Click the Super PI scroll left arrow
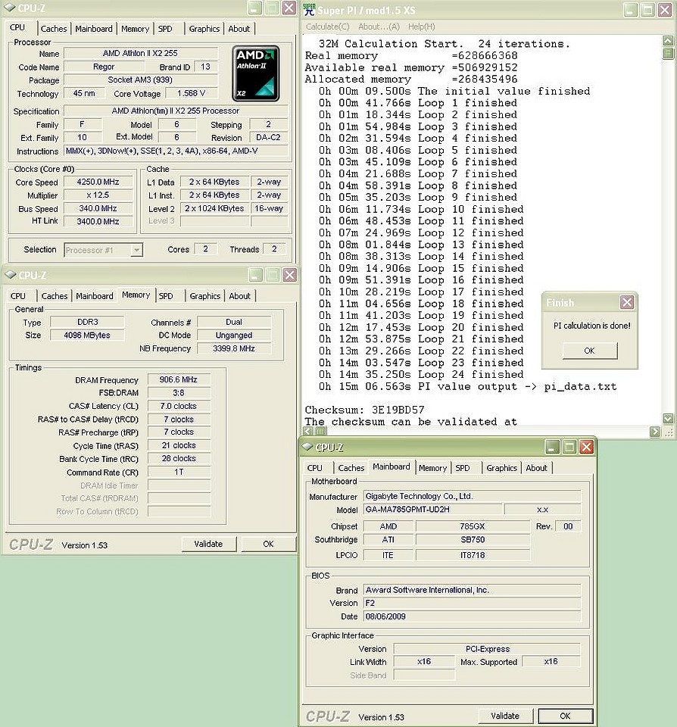This screenshot has width=677, height=727. coord(308,432)
